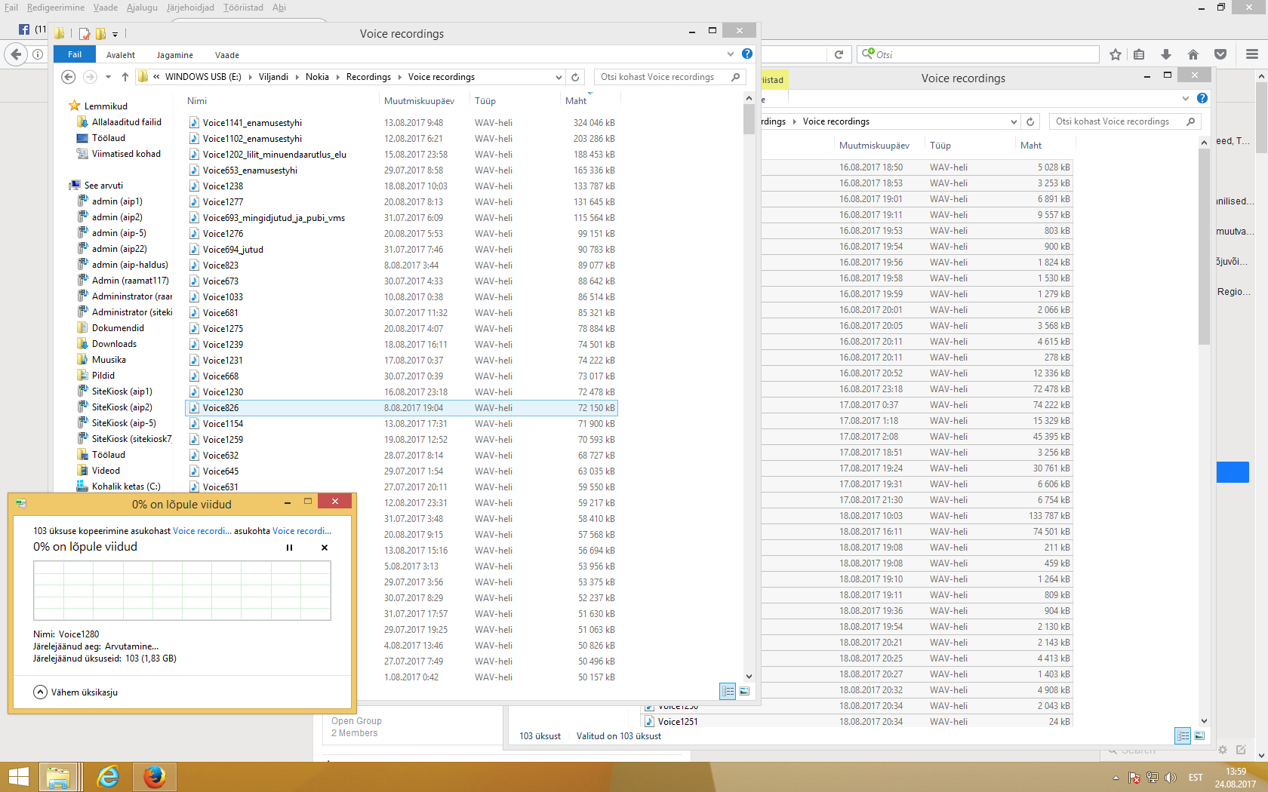1268x792 pixels.
Task: Select the Voice826 file
Action: click(x=220, y=408)
